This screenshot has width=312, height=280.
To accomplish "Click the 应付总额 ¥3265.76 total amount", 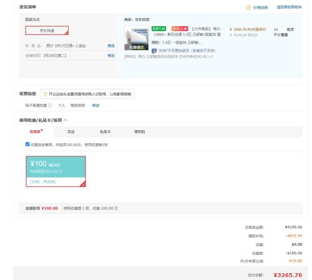I will (x=288, y=275).
